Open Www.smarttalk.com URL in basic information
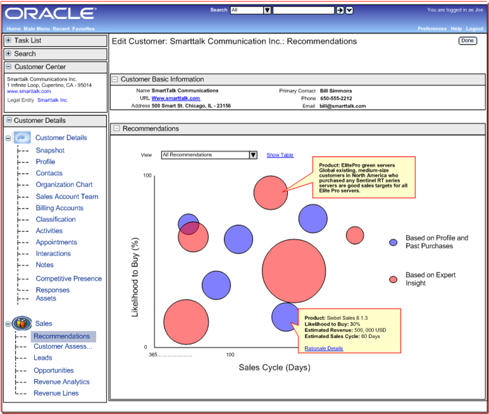This screenshot has width=489, height=414. [176, 98]
